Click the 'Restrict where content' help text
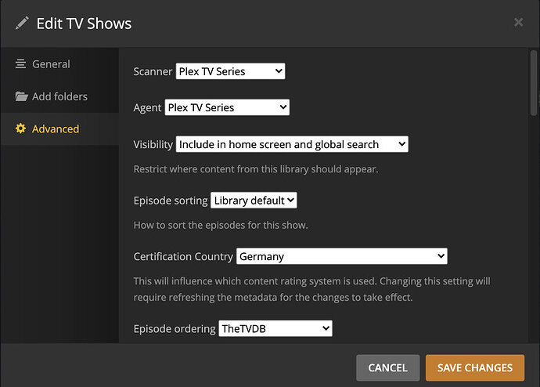The height and width of the screenshot is (387, 540). [x=256, y=169]
